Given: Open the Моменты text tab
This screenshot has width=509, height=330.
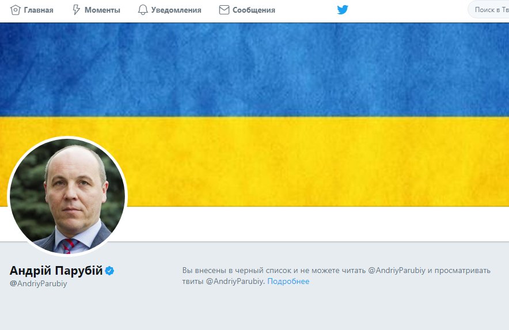Looking at the screenshot, I should click(x=102, y=10).
